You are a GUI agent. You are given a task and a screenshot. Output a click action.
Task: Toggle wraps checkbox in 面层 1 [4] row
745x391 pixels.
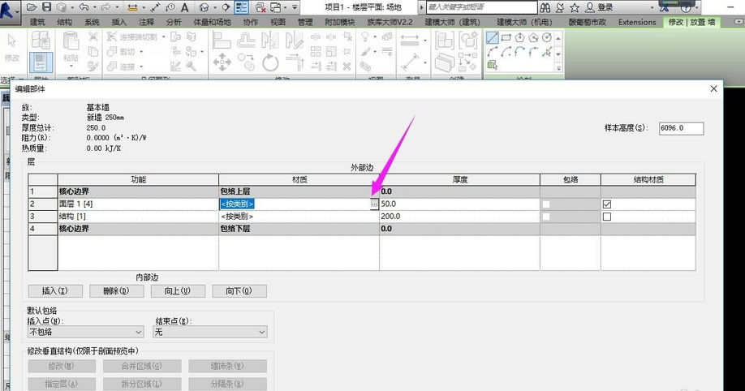point(546,204)
